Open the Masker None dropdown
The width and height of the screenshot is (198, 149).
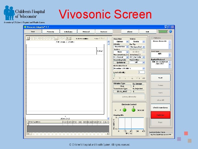(x=127, y=52)
